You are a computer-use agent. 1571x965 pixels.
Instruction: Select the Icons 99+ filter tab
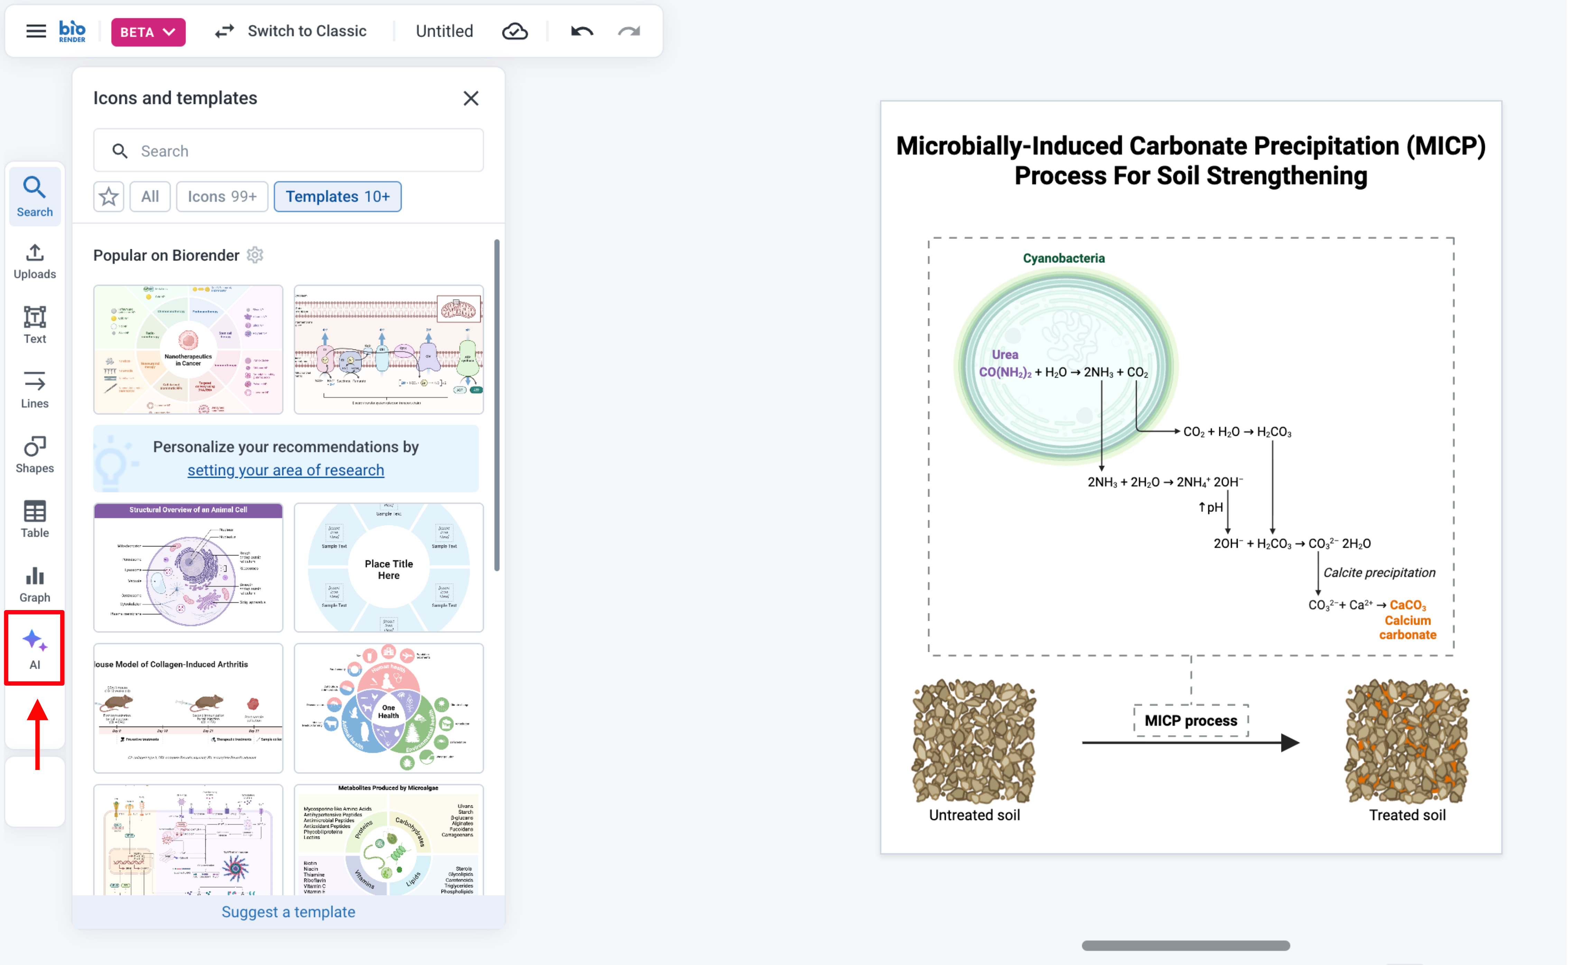click(222, 197)
